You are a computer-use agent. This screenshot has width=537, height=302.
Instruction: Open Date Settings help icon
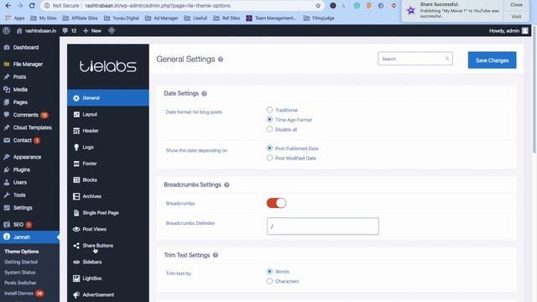pos(204,94)
